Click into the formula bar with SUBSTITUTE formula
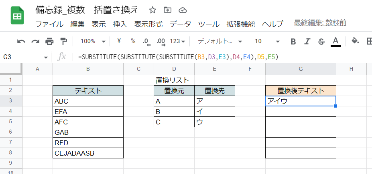The height and width of the screenshot is (174, 372). pyautogui.click(x=223, y=57)
